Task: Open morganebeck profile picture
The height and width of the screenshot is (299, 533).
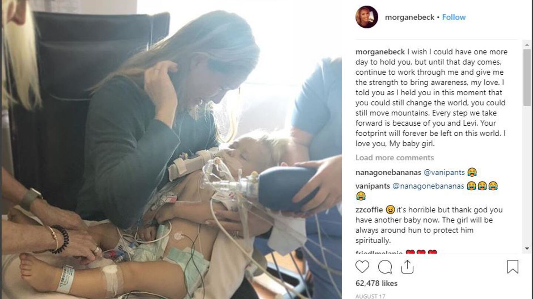Action: 366,17
